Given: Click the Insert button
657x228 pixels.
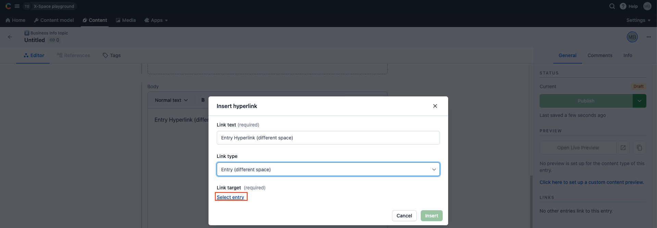Looking at the screenshot, I should (431, 216).
